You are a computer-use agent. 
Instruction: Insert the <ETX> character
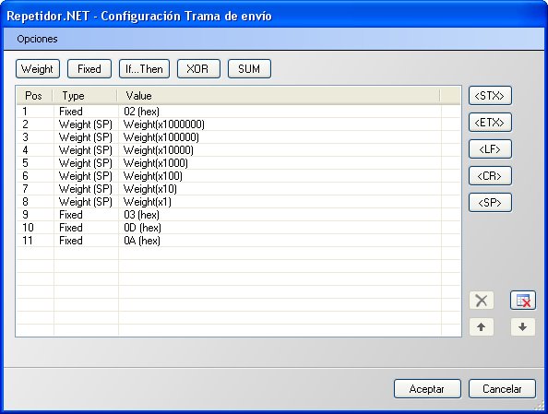click(x=490, y=123)
